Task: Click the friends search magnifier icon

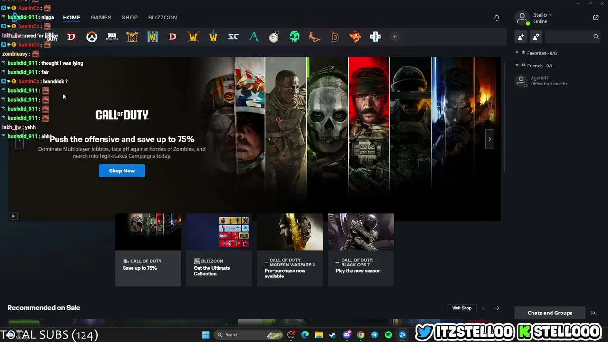Action: coord(596,37)
